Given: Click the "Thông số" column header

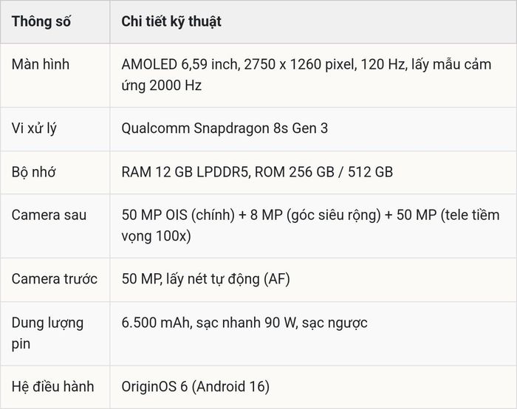Looking at the screenshot, I should tap(41, 21).
